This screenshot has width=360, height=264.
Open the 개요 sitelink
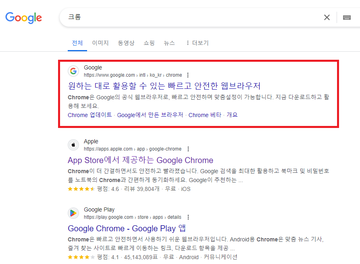232,115
